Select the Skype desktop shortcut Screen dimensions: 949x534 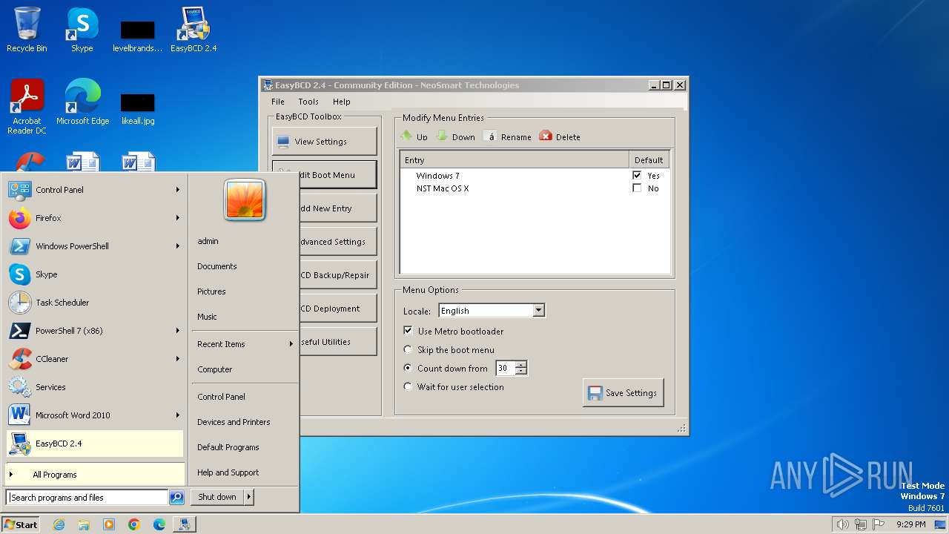tap(82, 30)
